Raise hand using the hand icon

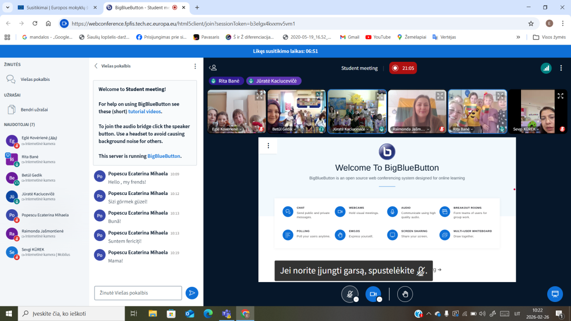(x=405, y=294)
